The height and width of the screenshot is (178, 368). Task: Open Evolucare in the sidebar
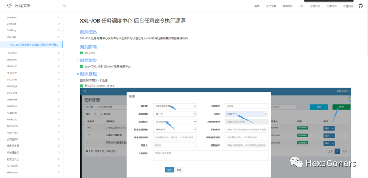point(12,93)
